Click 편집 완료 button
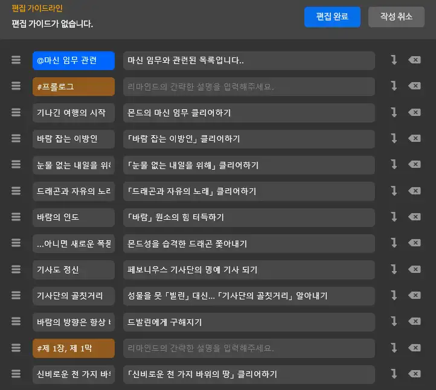 tap(332, 17)
